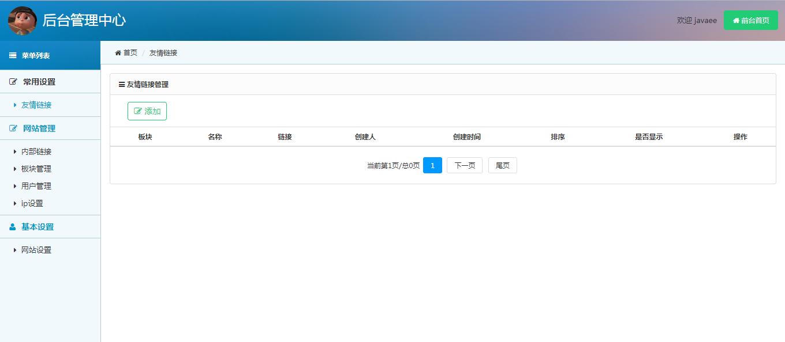This screenshot has width=785, height=342.
Task: Open the ip设置 menu item
Action: tap(32, 203)
